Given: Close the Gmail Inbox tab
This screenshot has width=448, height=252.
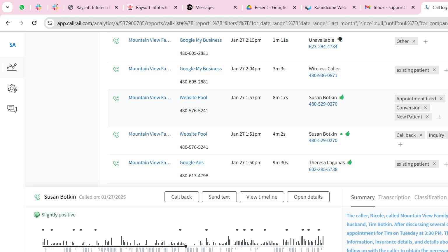Looking at the screenshot, I should [413, 7].
